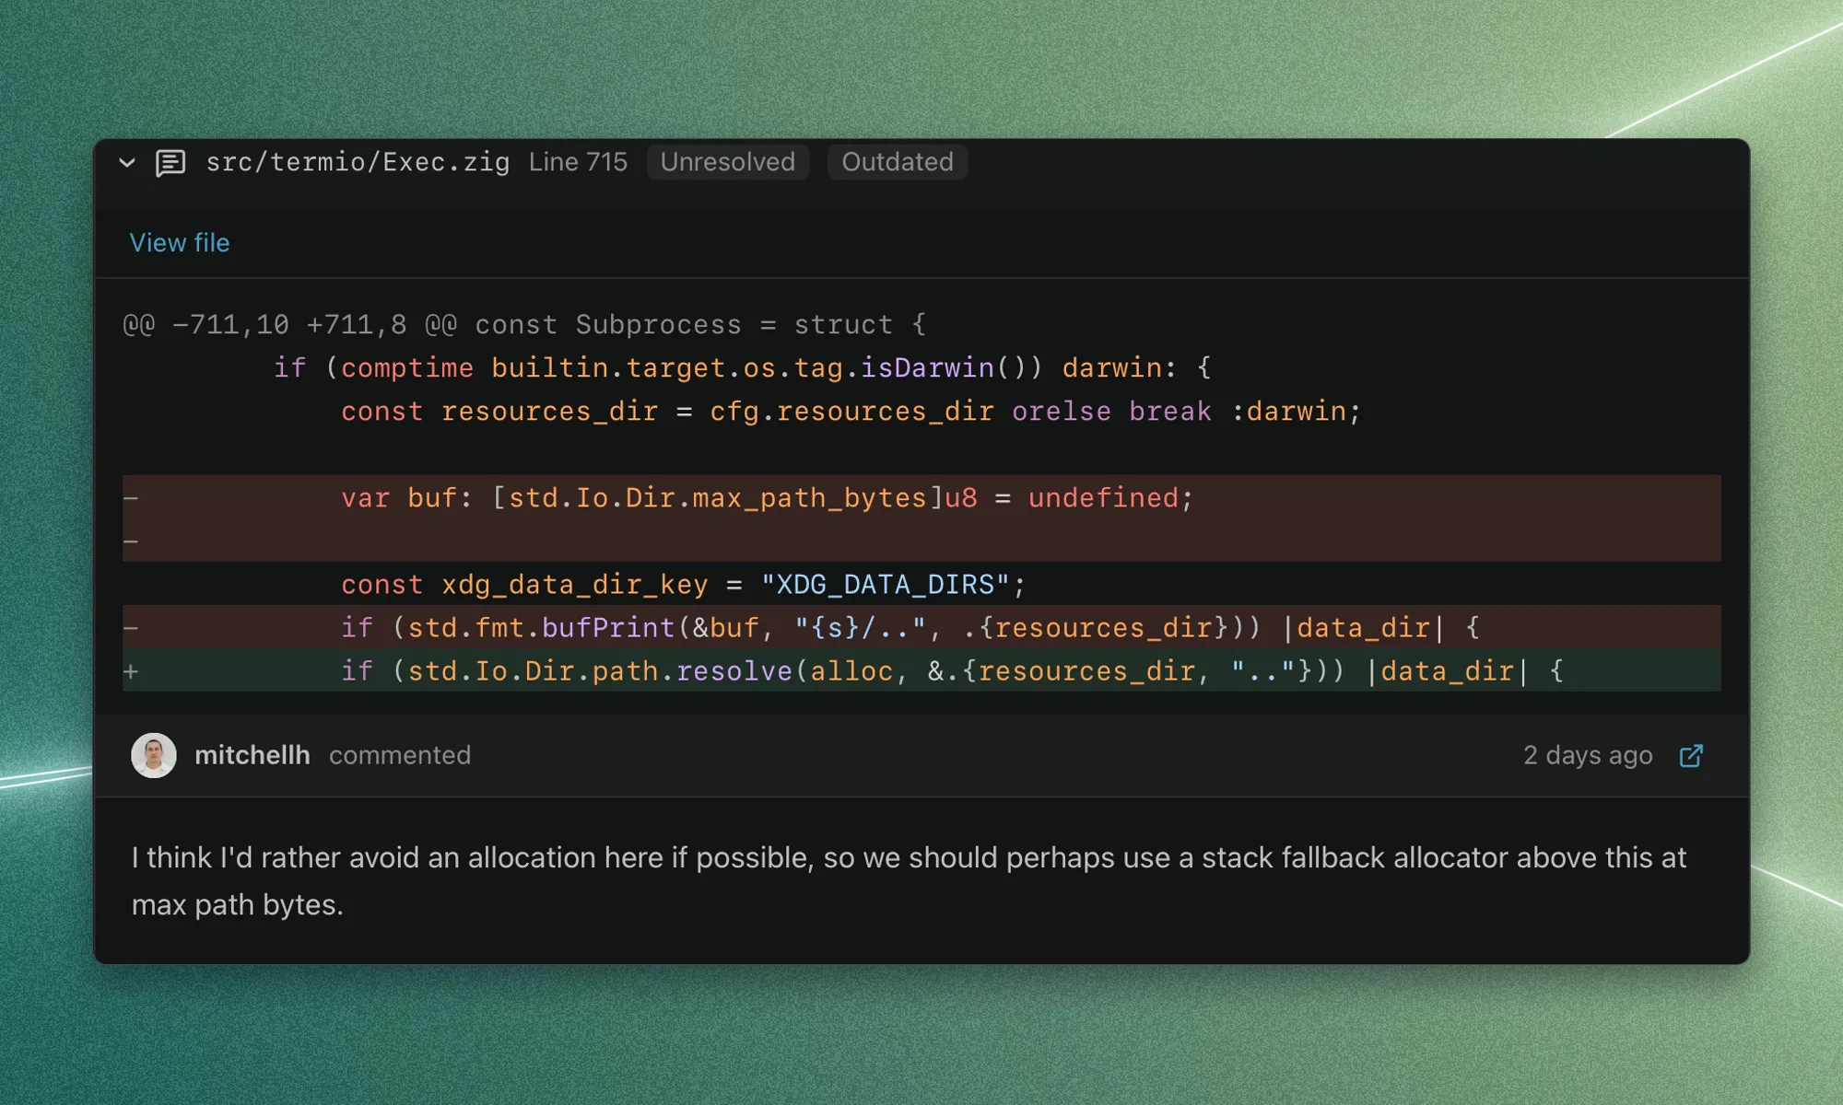
Task: Open the external link icon
Action: tap(1691, 756)
